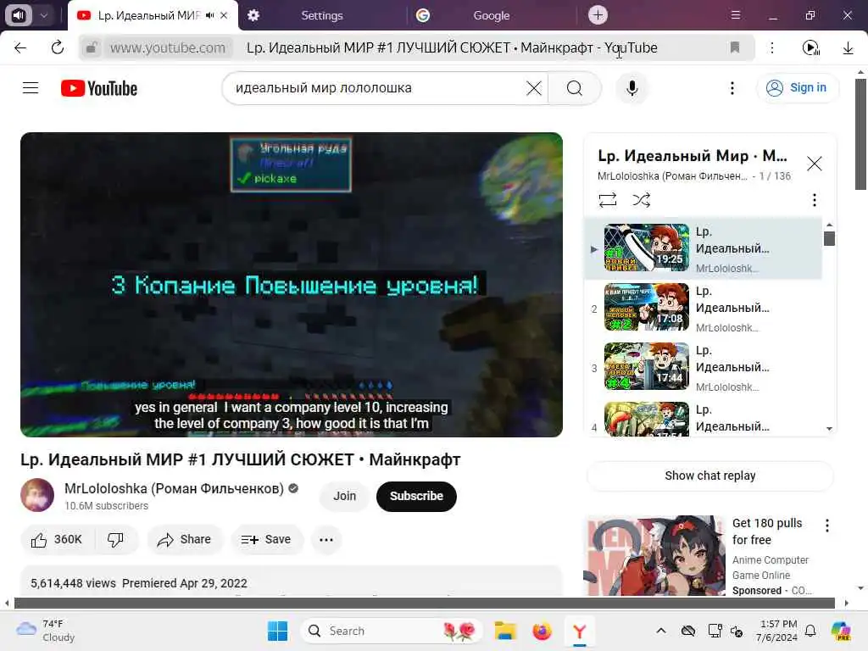Open browser three-dot page menu
Screen dimensions: 868x651
click(771, 47)
